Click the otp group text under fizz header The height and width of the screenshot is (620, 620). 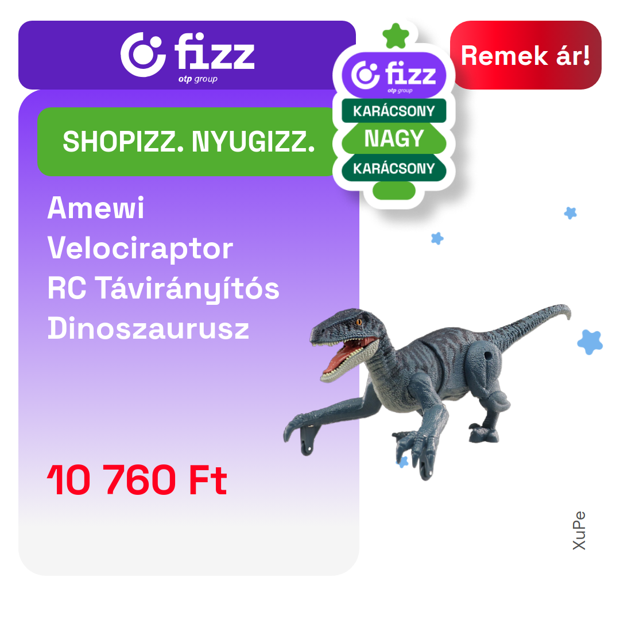tap(197, 79)
